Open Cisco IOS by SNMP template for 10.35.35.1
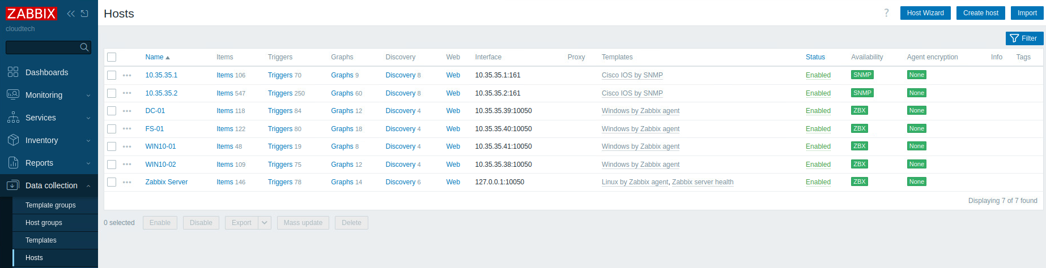The width and height of the screenshot is (1046, 268). [632, 75]
